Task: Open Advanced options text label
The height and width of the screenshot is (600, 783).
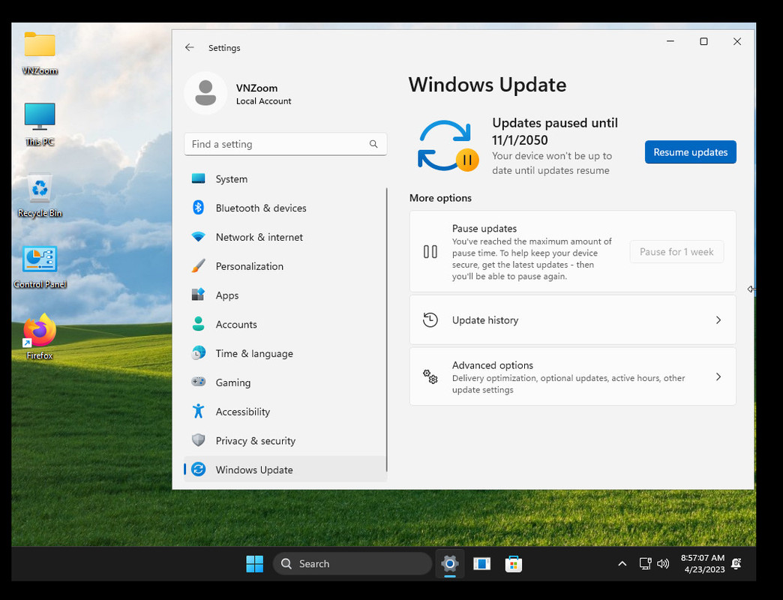Action: pos(492,365)
